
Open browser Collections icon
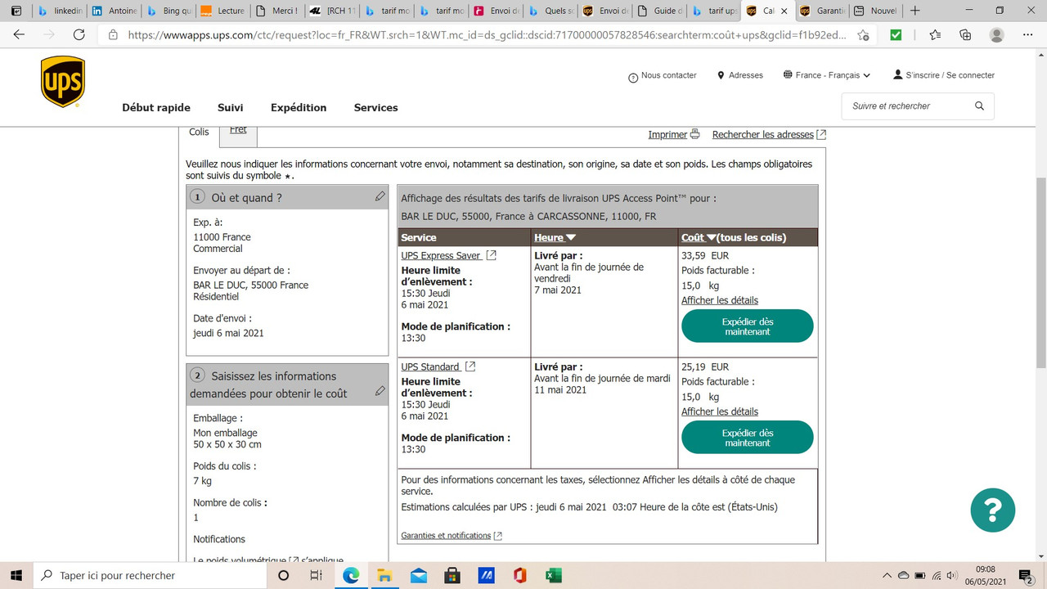[x=965, y=35]
